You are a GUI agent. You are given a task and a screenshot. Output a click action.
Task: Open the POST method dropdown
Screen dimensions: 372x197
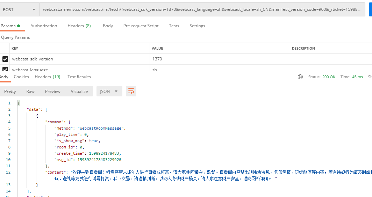pyautogui.click(x=19, y=9)
